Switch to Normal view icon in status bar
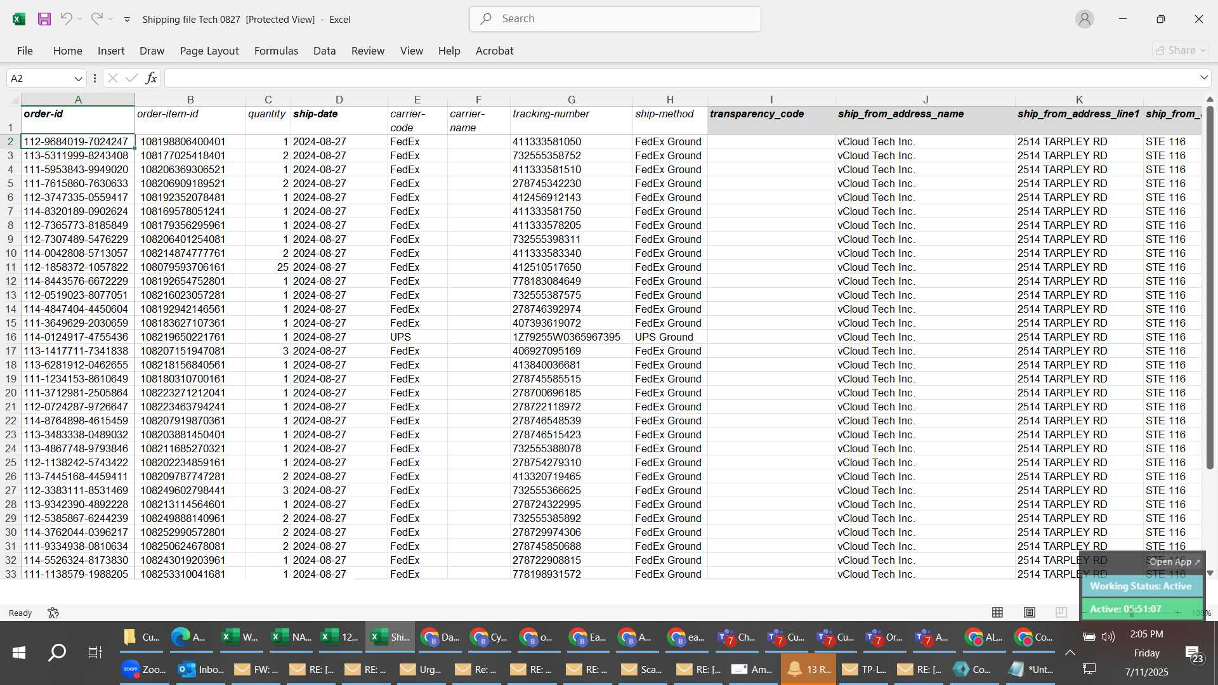The width and height of the screenshot is (1218, 685). [997, 612]
